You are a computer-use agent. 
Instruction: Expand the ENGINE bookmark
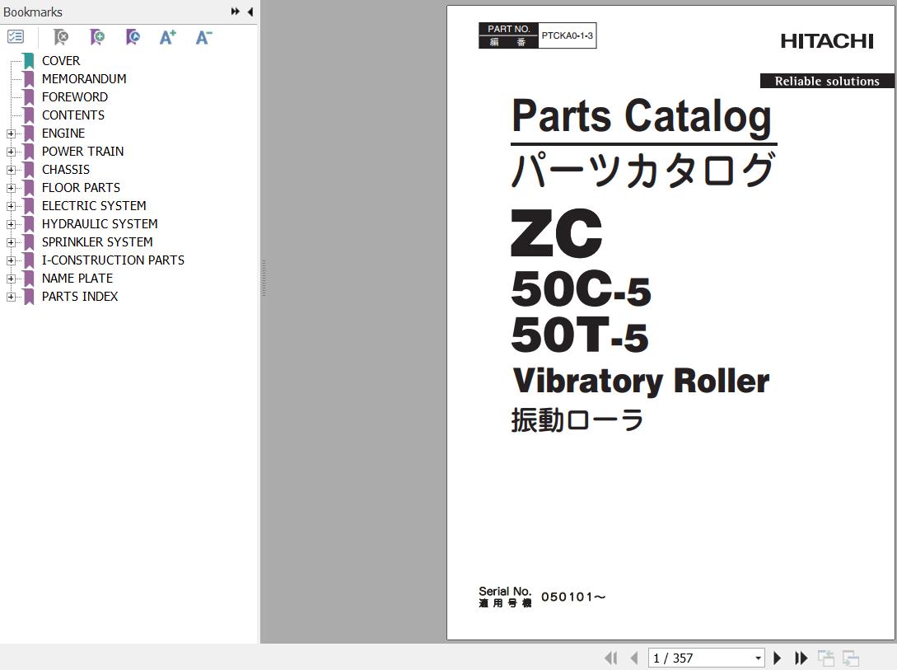tap(11, 134)
